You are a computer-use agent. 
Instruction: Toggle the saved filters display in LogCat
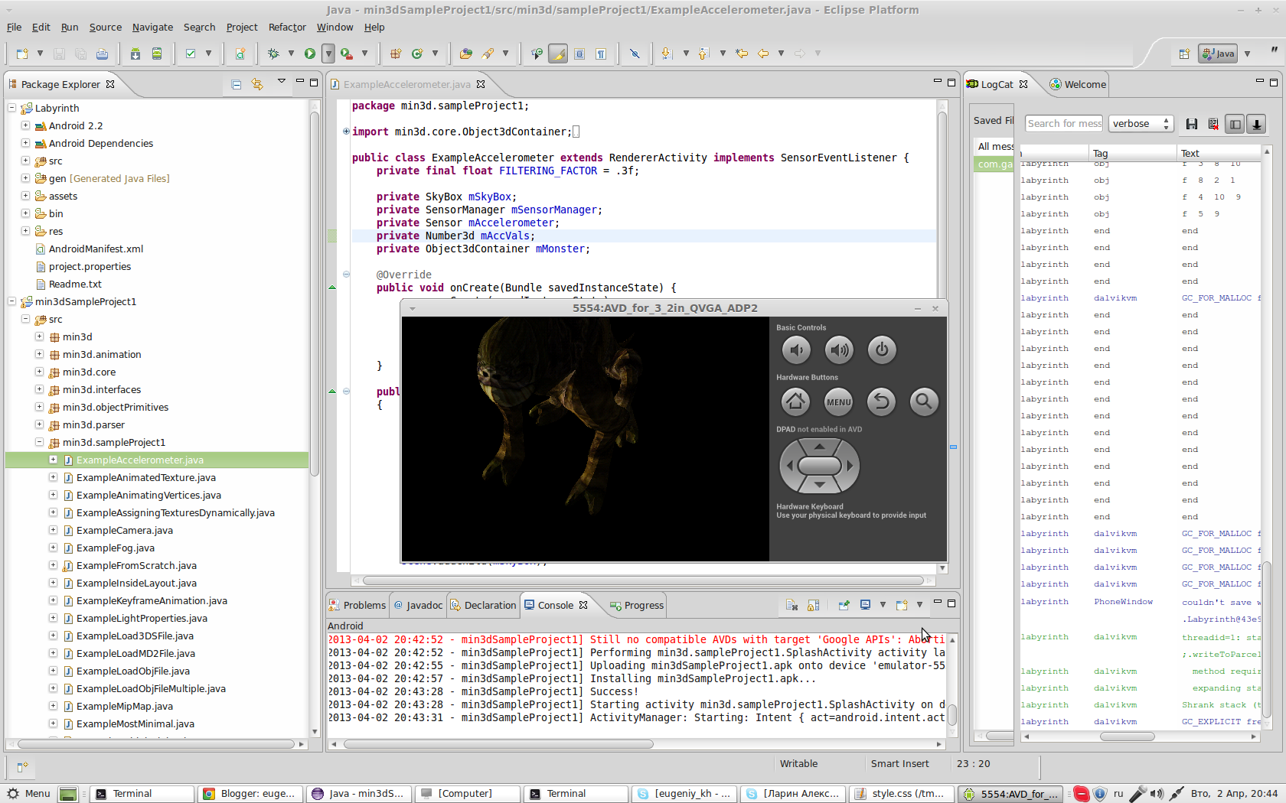[1235, 124]
